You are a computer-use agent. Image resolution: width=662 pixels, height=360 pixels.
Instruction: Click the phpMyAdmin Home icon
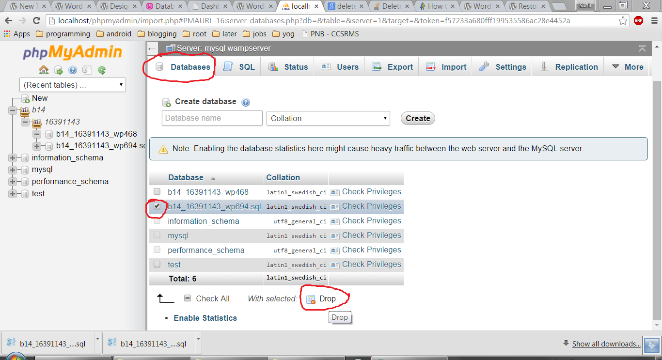point(44,70)
